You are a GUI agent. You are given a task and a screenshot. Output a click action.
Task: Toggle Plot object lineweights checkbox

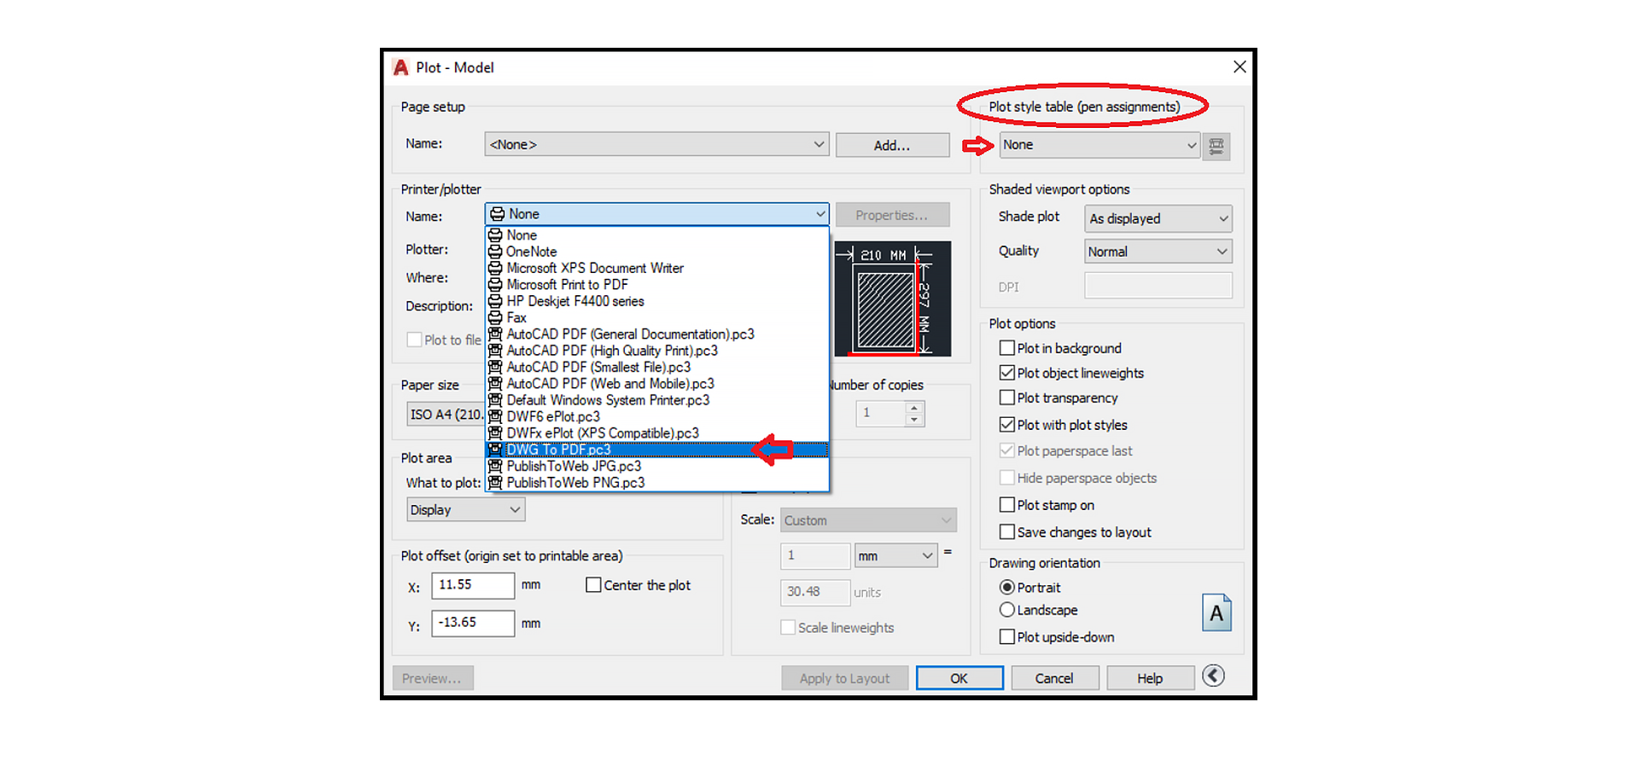(x=1007, y=373)
